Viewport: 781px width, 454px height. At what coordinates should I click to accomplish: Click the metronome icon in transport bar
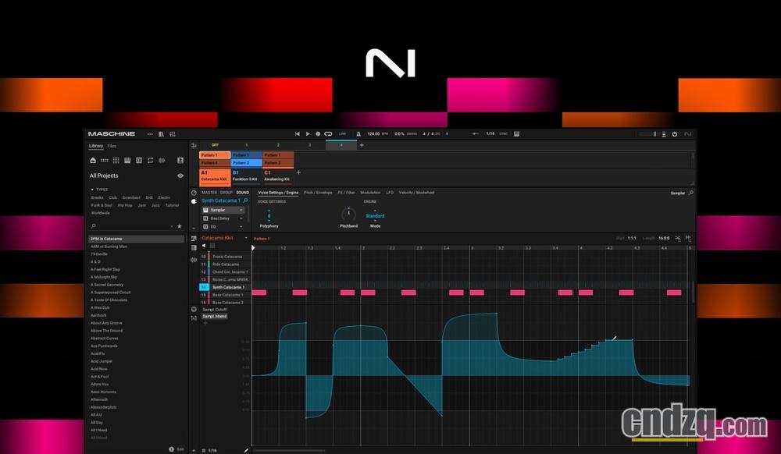(x=358, y=133)
